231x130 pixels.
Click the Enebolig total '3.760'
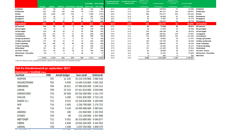coord(44,58)
